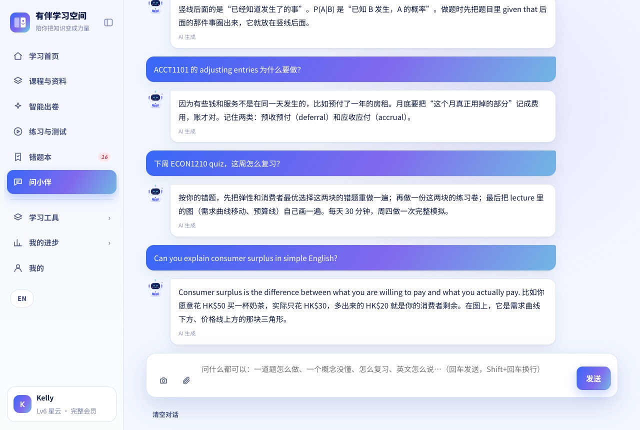Click the robot avatar beside the adjusting entries answer

156,99
